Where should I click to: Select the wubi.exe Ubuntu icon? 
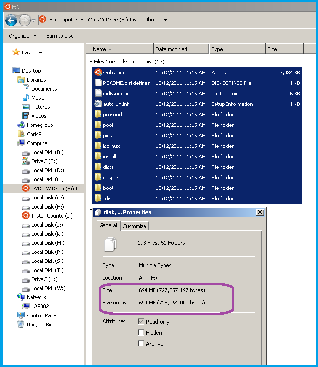[x=98, y=73]
